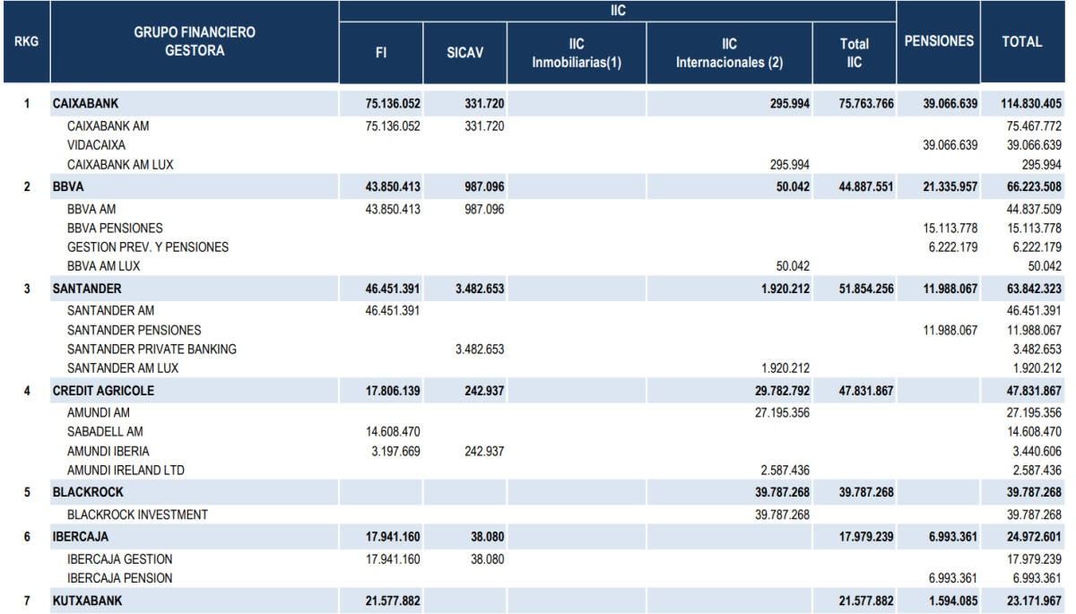Select the IIC Inmobiliarias(1) column header
Screen dimensions: 1076x614
[577, 52]
